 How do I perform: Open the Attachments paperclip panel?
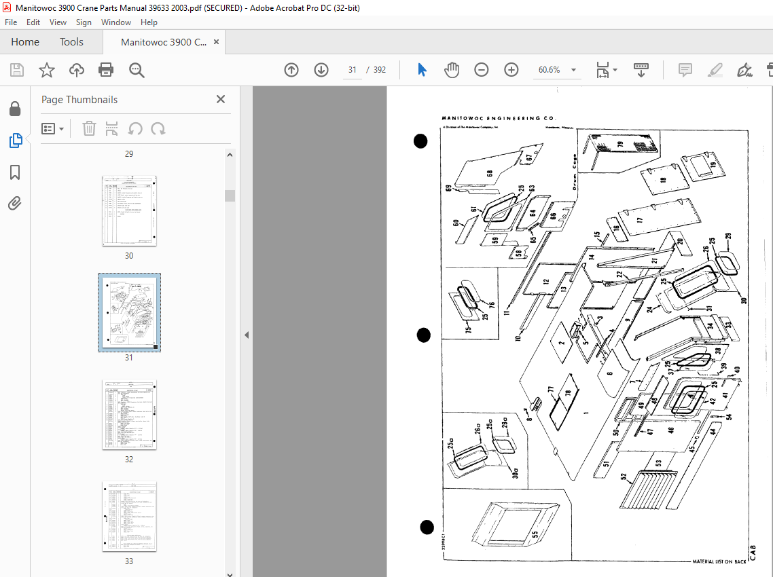point(15,203)
